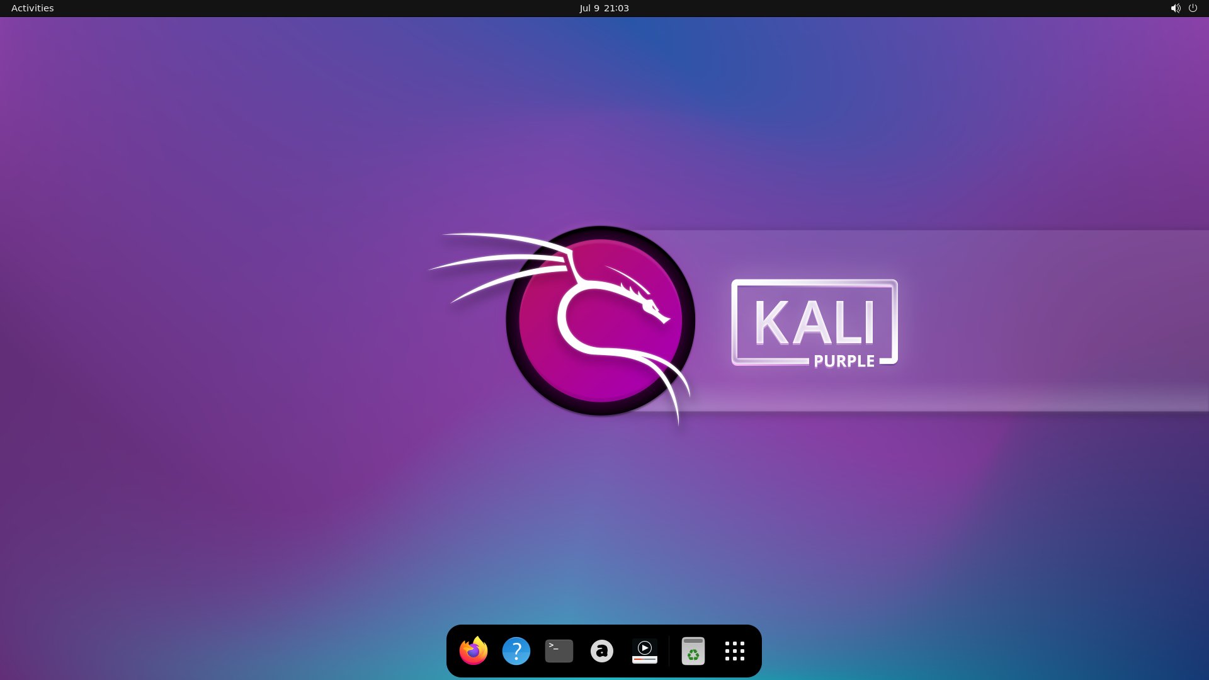This screenshot has height=680, width=1209.
Task: Click the "Jul 9" date text
Action: (589, 8)
